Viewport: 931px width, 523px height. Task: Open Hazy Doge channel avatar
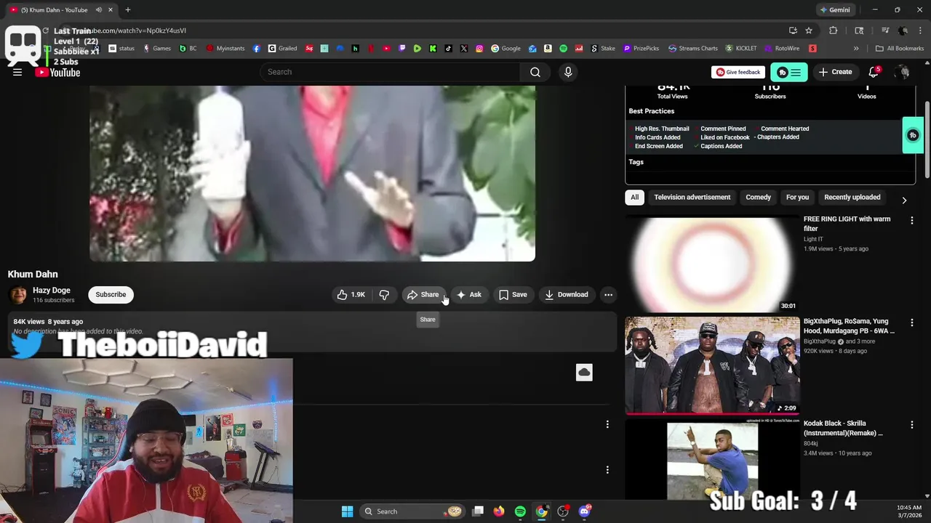[18, 294]
